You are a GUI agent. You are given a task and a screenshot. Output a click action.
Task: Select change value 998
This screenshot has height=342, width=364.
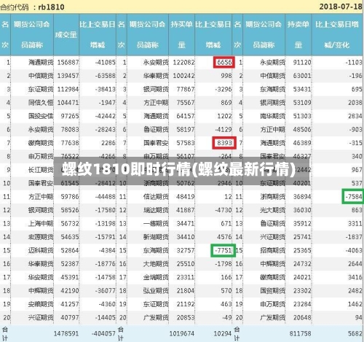coord(226,76)
